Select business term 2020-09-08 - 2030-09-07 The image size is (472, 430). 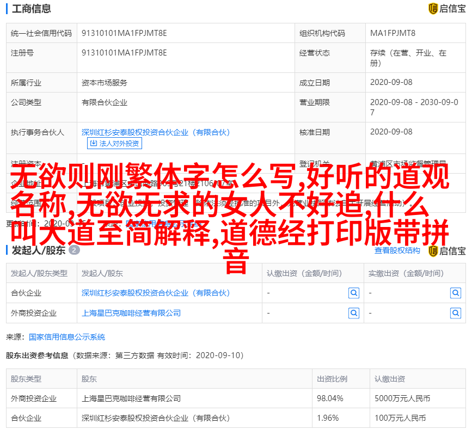point(414,107)
